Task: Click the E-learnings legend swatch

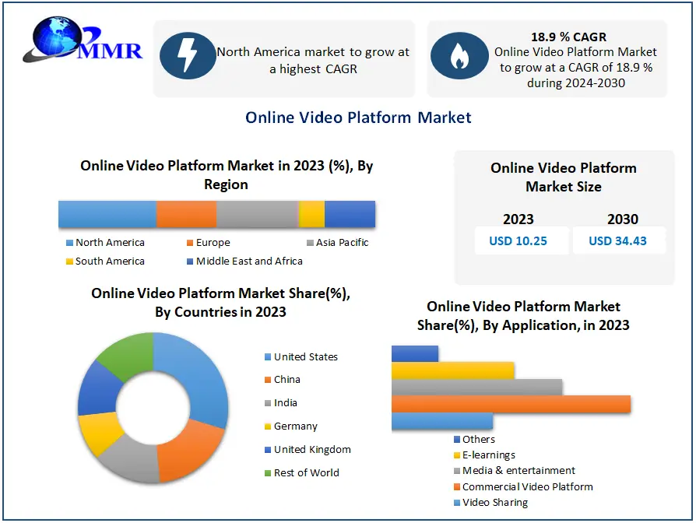Action: coord(457,455)
